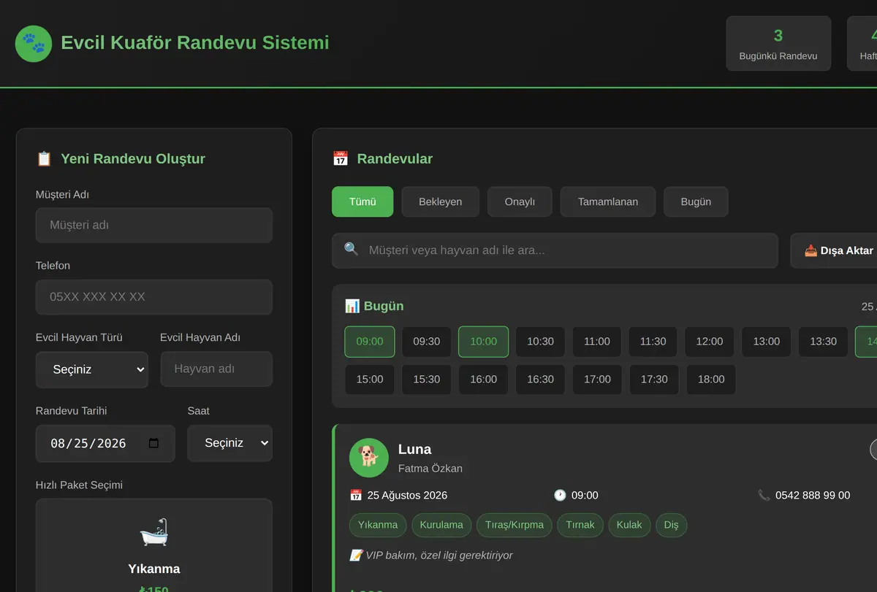Open the date picker calendar icon in Randevu Tarihi
This screenshot has height=592, width=877.
tap(153, 443)
